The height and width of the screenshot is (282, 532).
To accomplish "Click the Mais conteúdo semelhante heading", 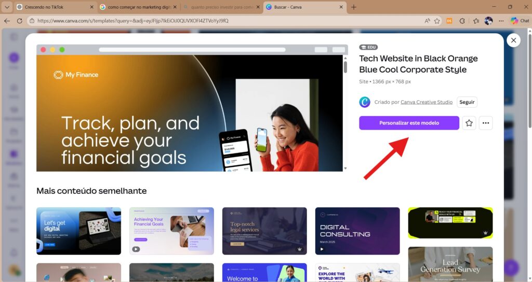I will click(x=91, y=191).
